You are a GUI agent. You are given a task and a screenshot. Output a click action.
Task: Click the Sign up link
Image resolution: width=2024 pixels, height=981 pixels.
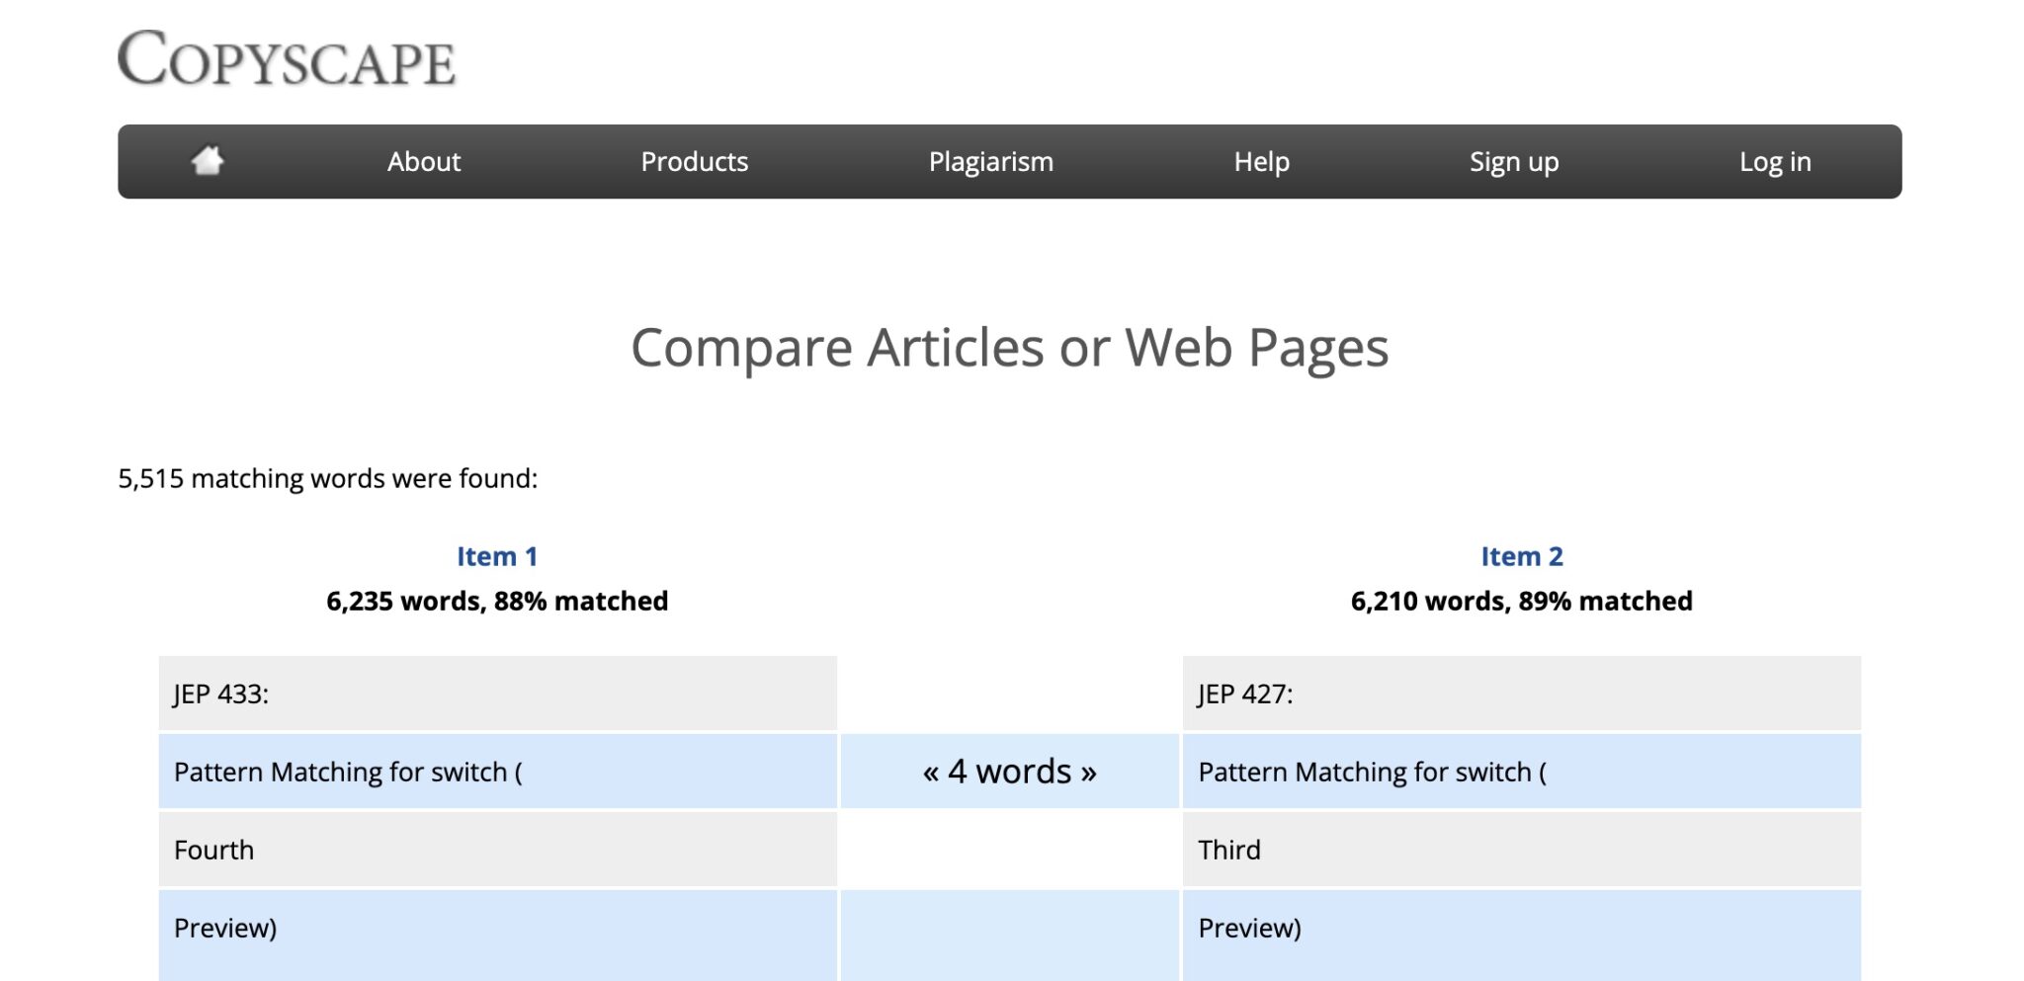pos(1513,161)
